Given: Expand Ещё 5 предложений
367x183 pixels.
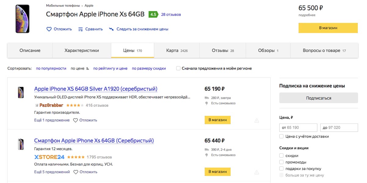Looking at the screenshot, I should [x=52, y=172].
